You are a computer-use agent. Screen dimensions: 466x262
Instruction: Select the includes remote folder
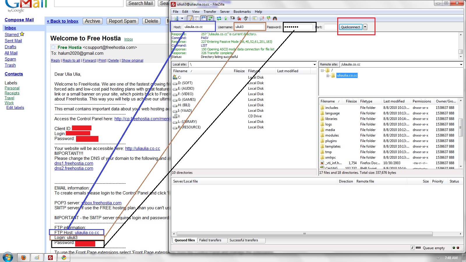pyautogui.click(x=332, y=108)
